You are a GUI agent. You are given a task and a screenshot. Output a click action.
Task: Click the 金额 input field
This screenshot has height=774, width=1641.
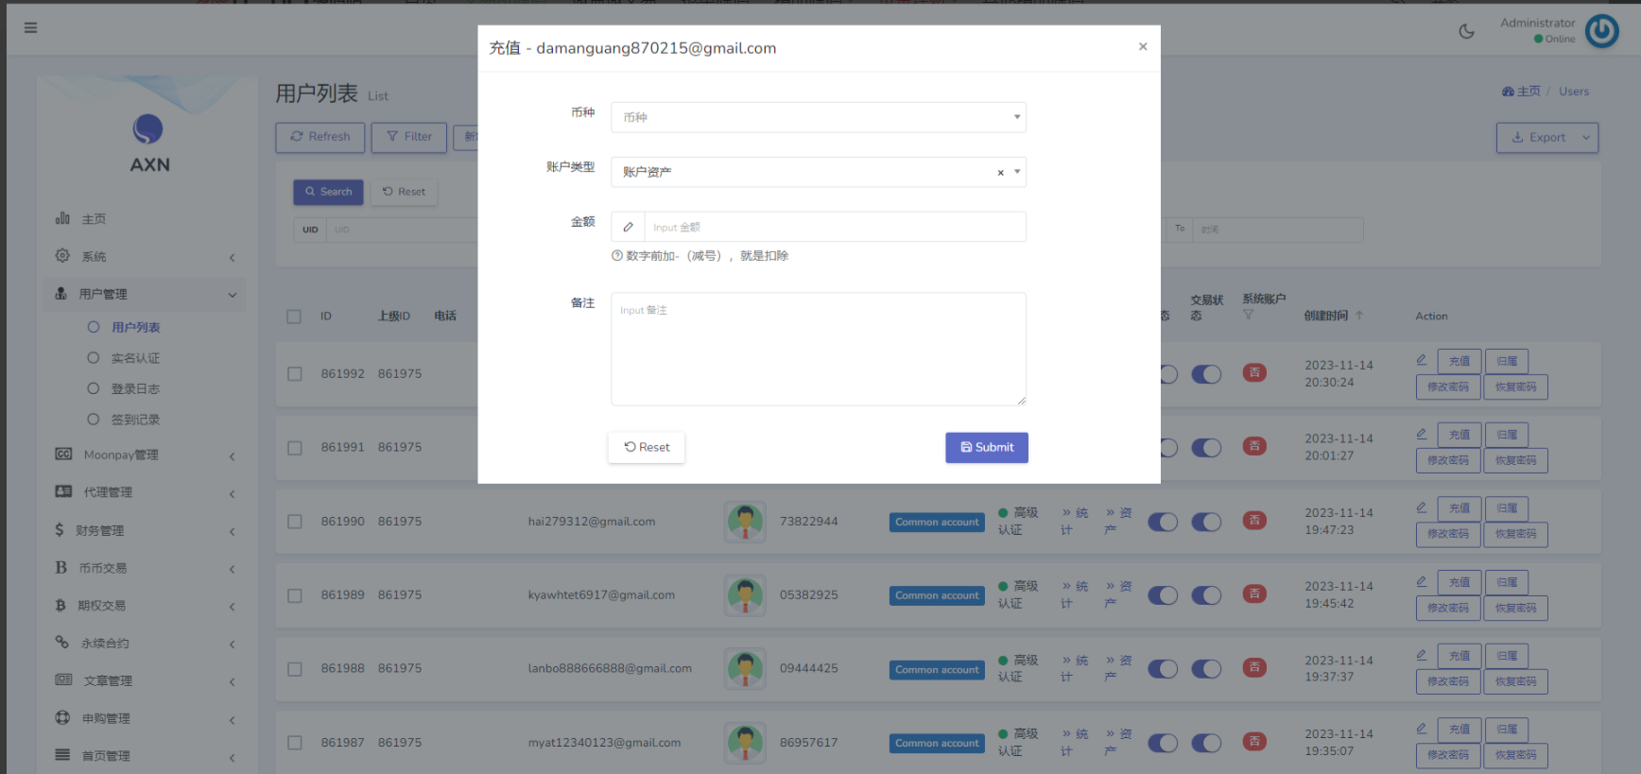(834, 228)
